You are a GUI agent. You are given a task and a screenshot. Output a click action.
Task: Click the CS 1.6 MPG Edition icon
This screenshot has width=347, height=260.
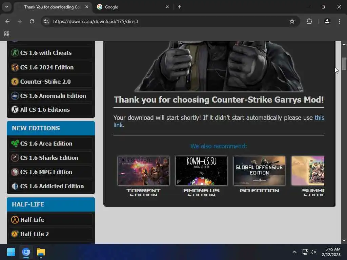coord(15,172)
